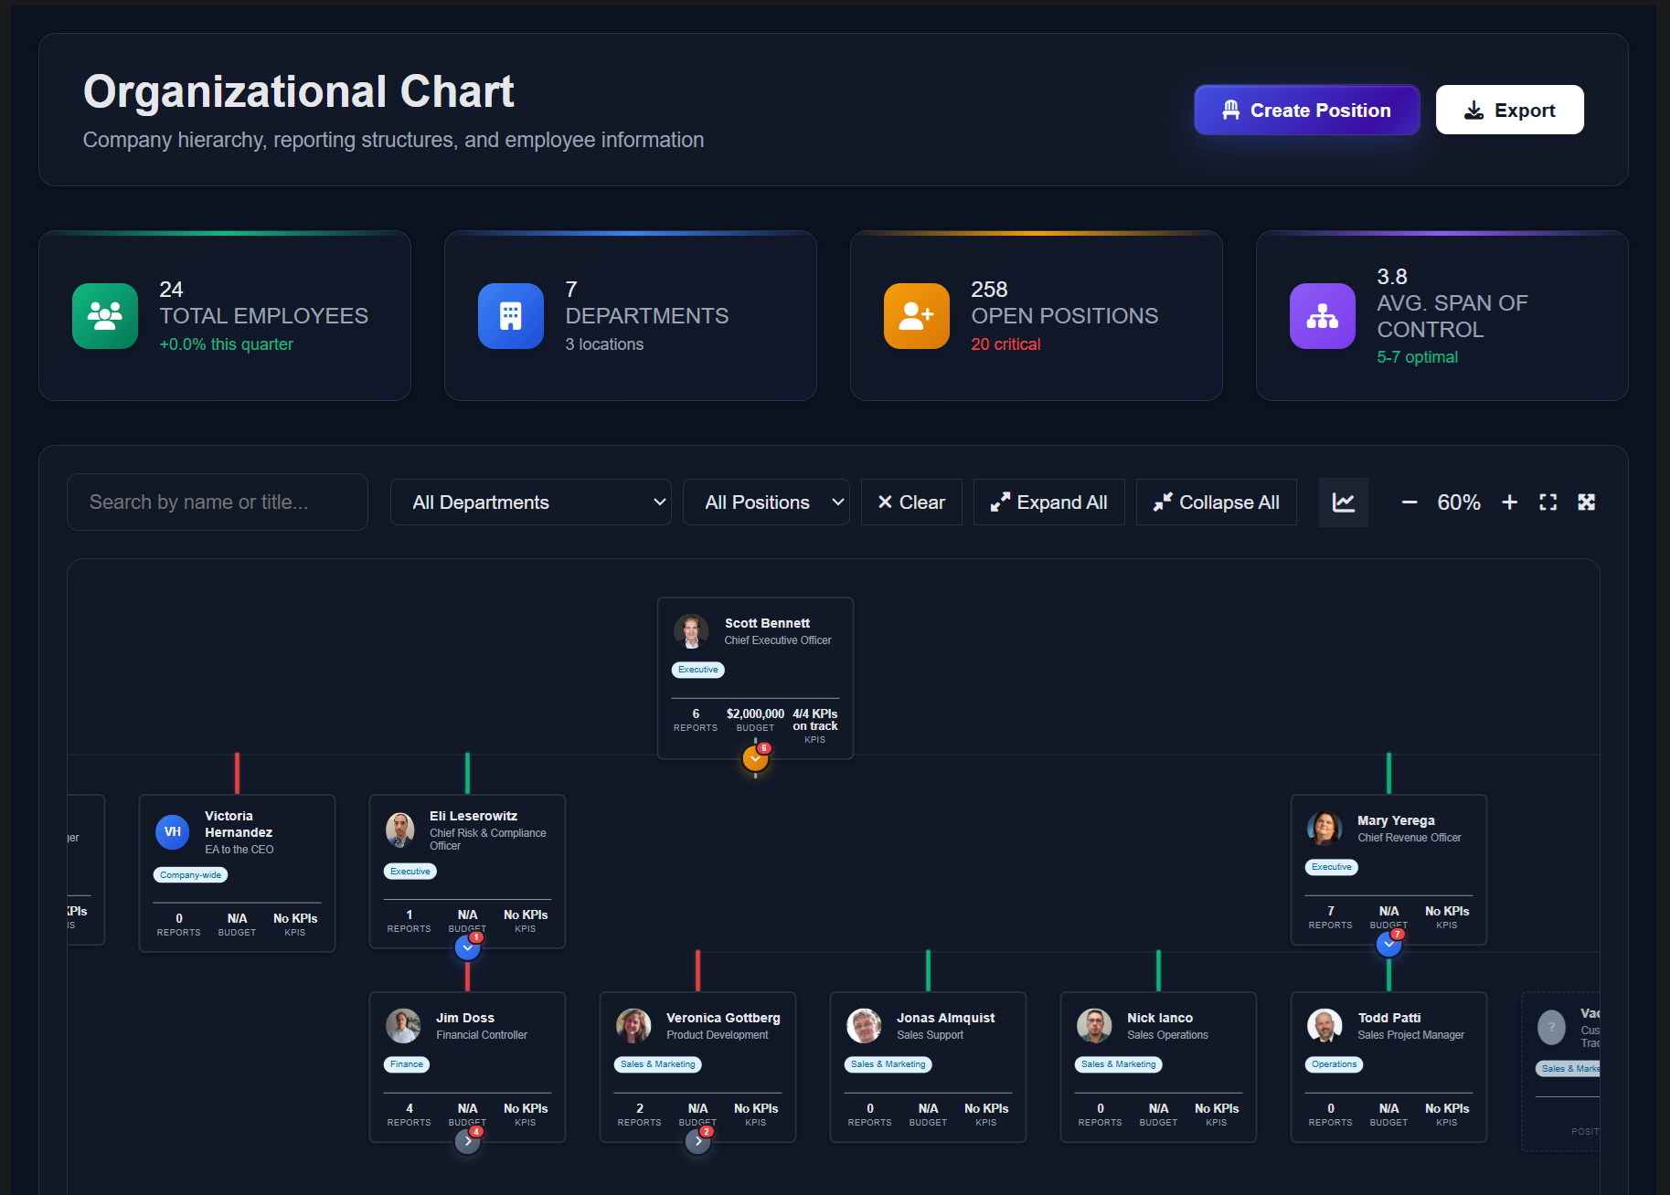
Task: Click the 60% zoom level display
Action: [1459, 502]
